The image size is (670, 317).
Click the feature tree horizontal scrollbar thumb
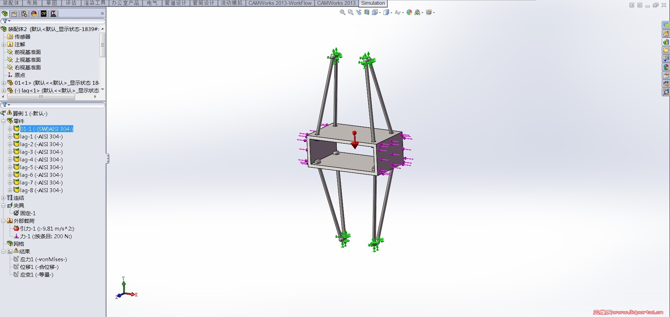[41, 97]
